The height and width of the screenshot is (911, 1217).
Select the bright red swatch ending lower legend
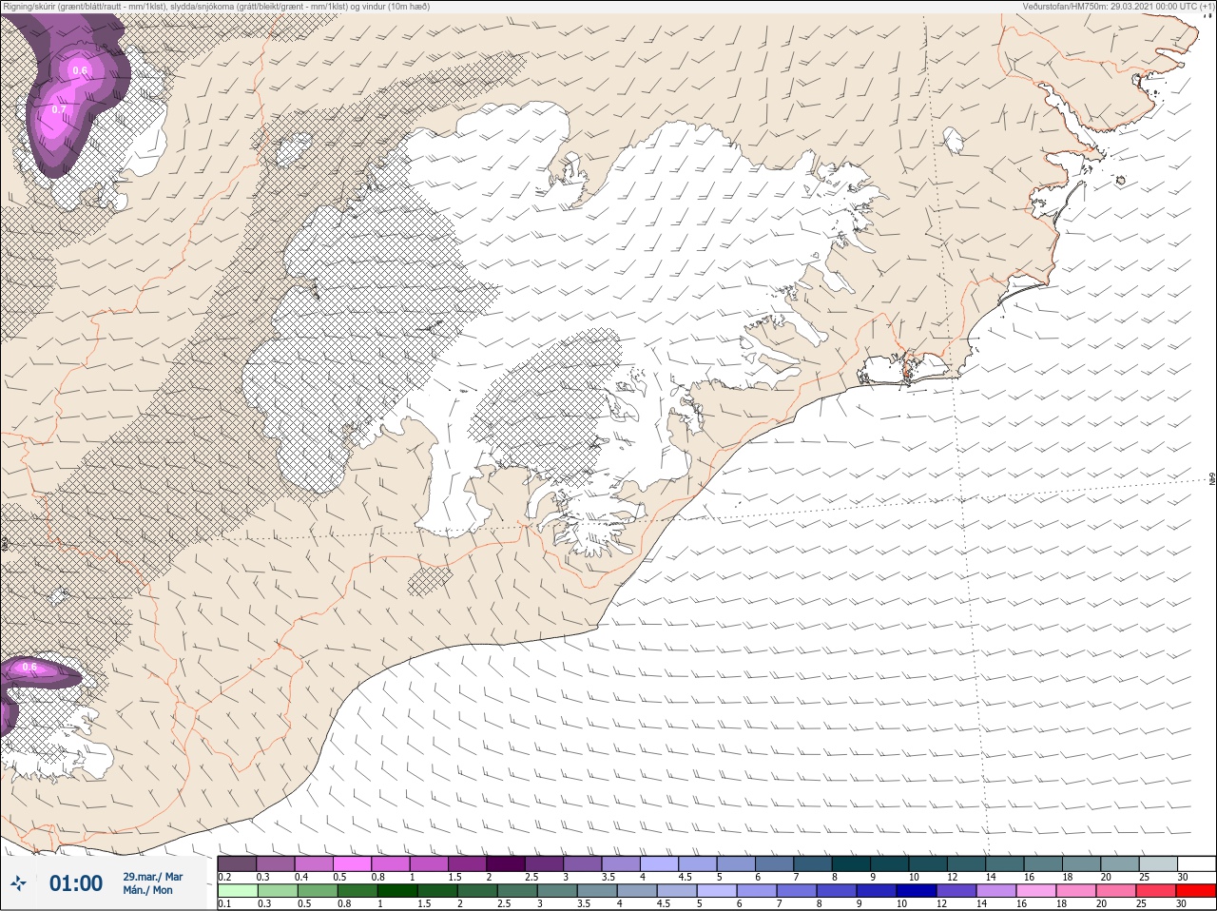[1195, 891]
